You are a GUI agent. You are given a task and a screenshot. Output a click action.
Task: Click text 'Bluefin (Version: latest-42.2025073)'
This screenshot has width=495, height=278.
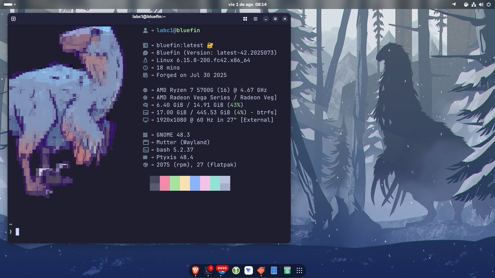pos(217,53)
